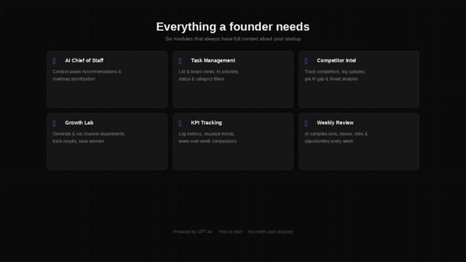The width and height of the screenshot is (466, 262).
Task: Click the Weekly Review card icon
Action: click(306, 123)
